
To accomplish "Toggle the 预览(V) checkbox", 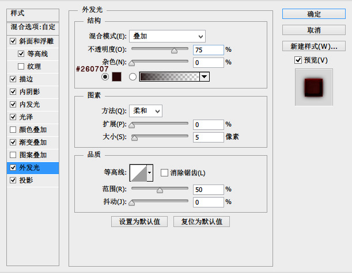I will [298, 60].
